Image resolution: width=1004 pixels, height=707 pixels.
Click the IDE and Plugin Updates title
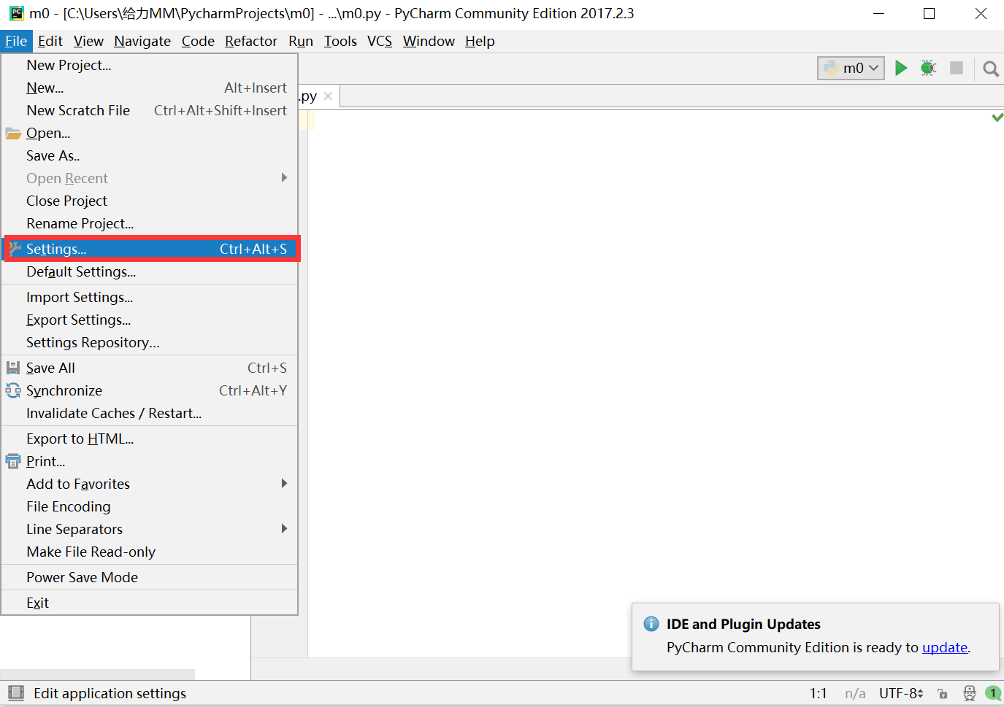tap(743, 624)
